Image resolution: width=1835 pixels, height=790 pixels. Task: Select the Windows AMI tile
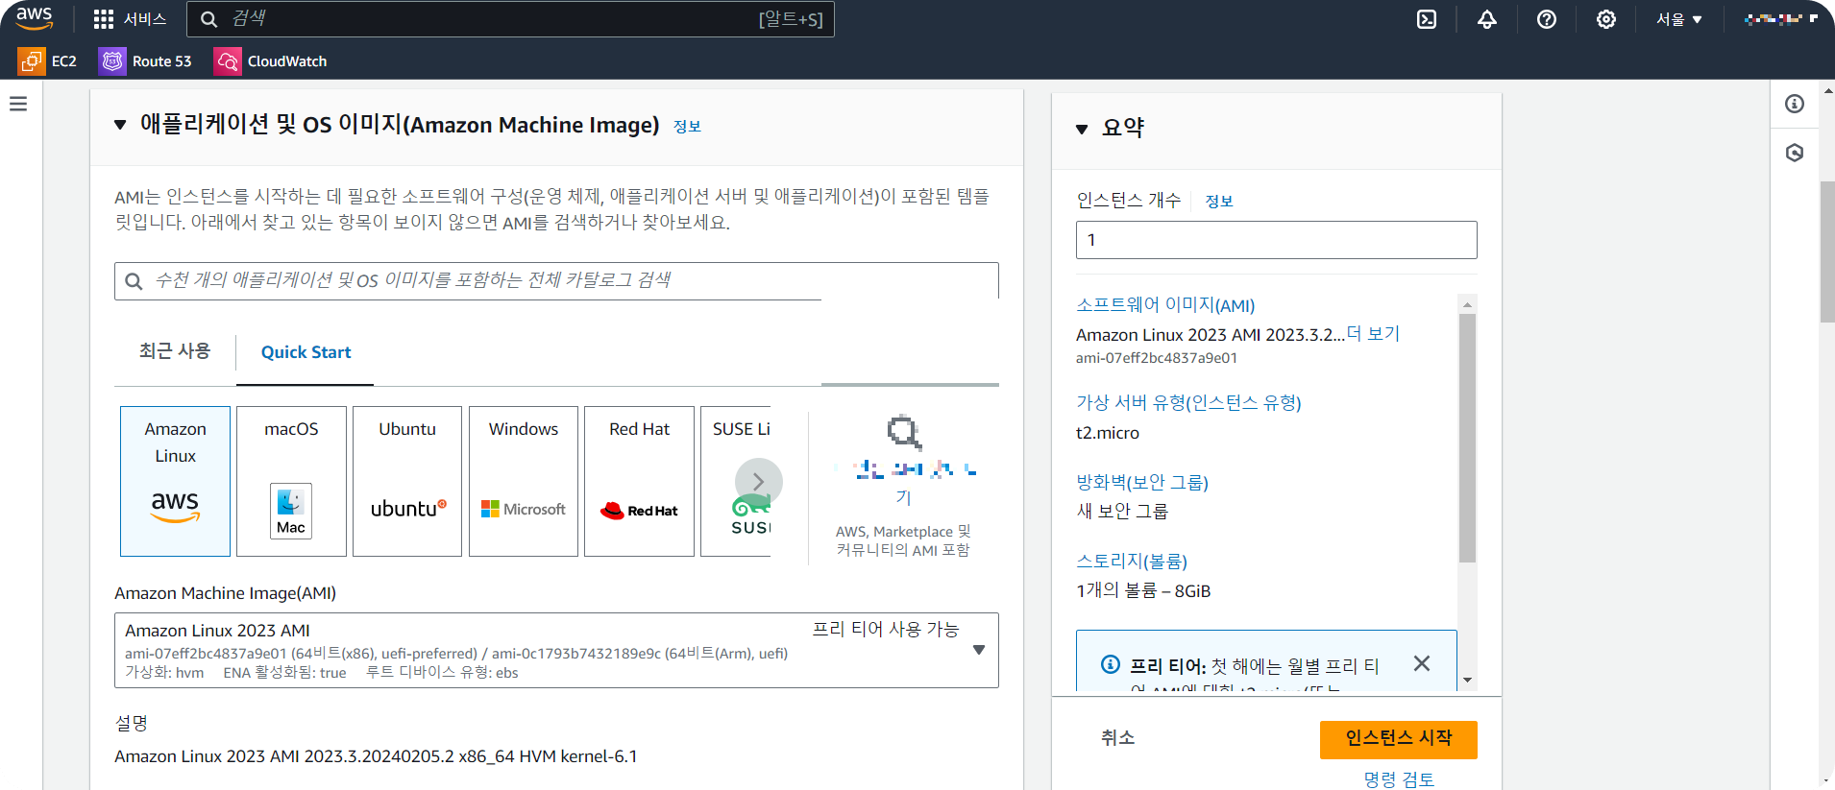pos(524,481)
